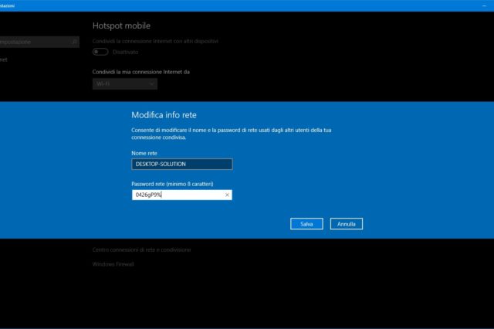Select the Hotspot mobile page title
The height and width of the screenshot is (329, 494).
pos(121,25)
